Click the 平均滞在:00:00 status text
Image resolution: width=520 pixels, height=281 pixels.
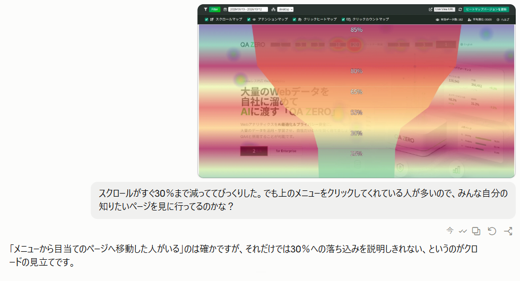(x=482, y=20)
